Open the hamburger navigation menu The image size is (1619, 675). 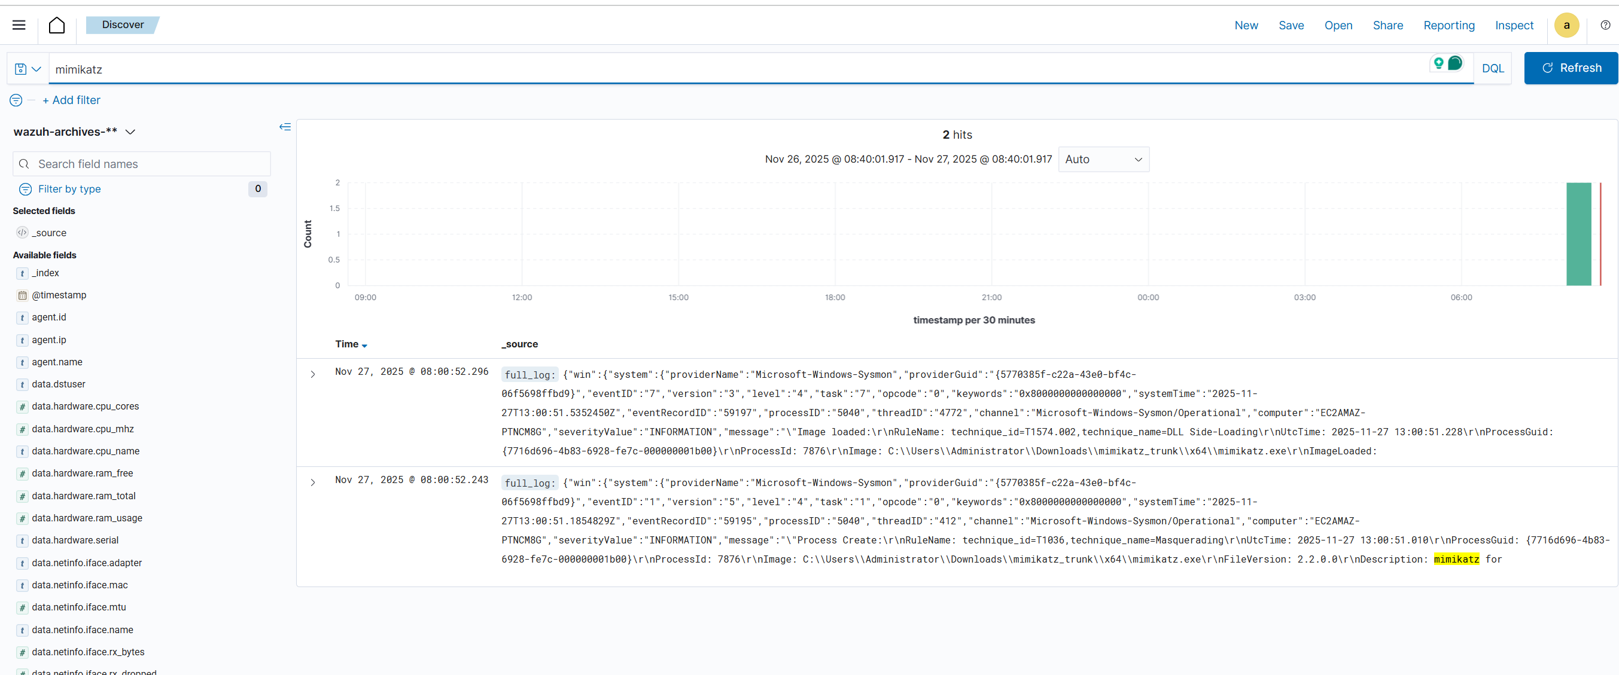[x=19, y=25]
